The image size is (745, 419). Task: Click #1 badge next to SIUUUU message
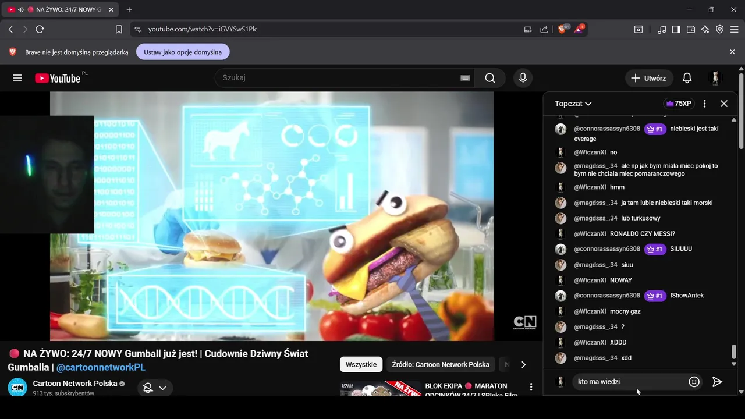(655, 249)
